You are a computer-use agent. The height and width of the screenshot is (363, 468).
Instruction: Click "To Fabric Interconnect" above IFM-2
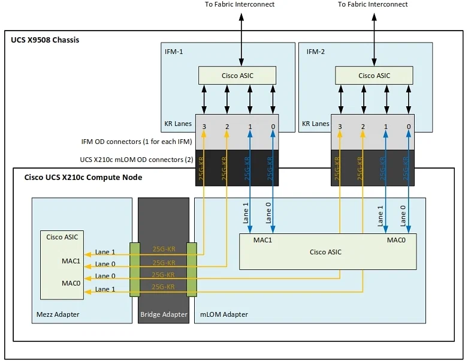(373, 4)
